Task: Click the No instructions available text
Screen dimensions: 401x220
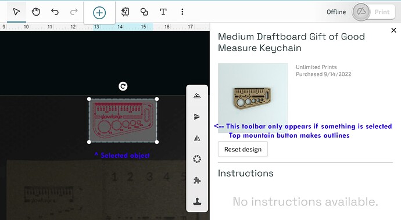Action: (305, 202)
